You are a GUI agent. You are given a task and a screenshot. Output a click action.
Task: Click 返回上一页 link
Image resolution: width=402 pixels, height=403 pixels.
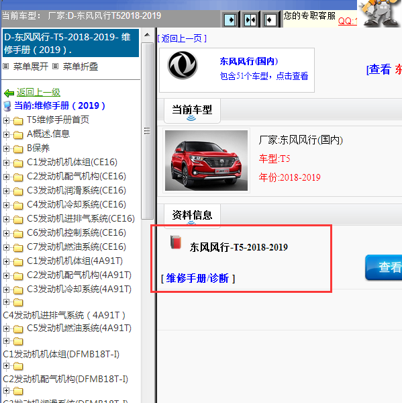pos(182,38)
